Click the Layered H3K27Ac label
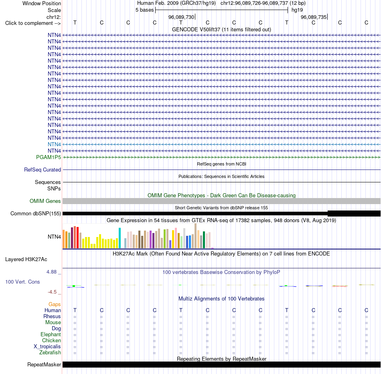 [x=26, y=260]
